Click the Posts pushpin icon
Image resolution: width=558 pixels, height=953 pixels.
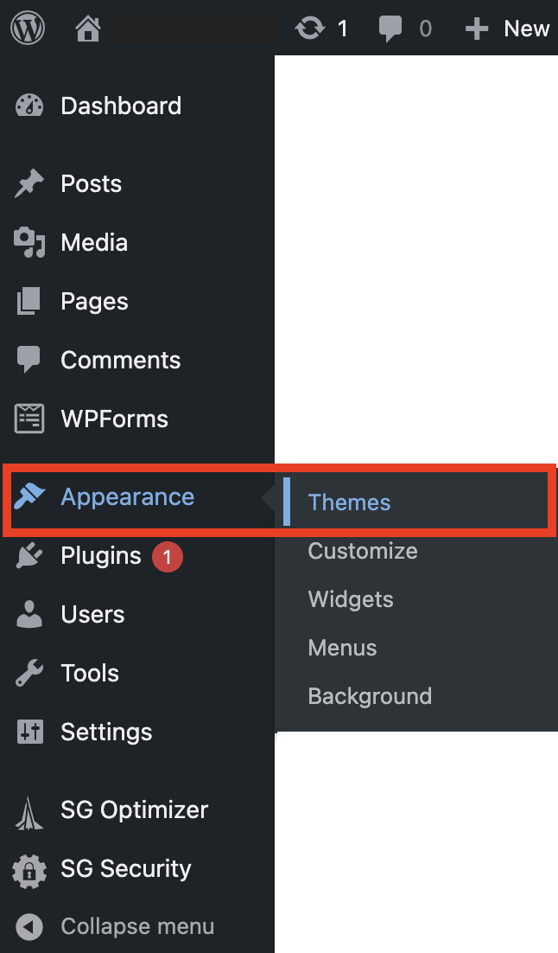point(29,183)
